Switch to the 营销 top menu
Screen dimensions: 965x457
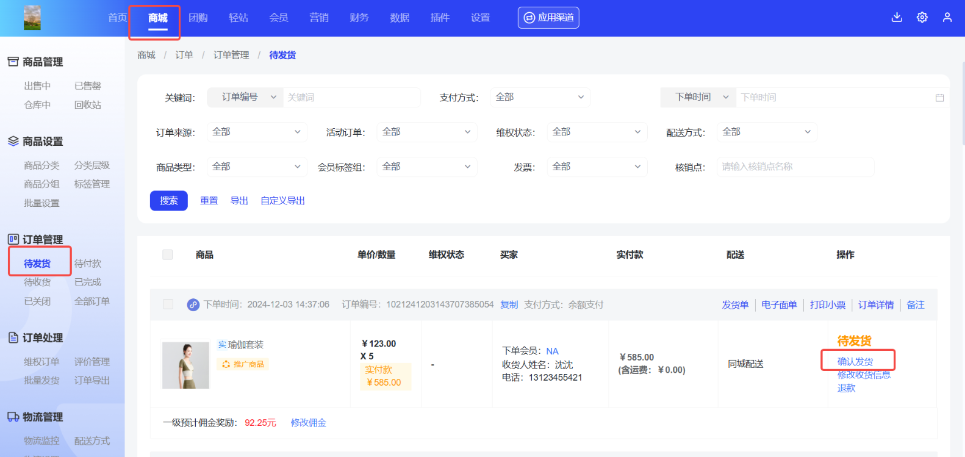coord(319,18)
